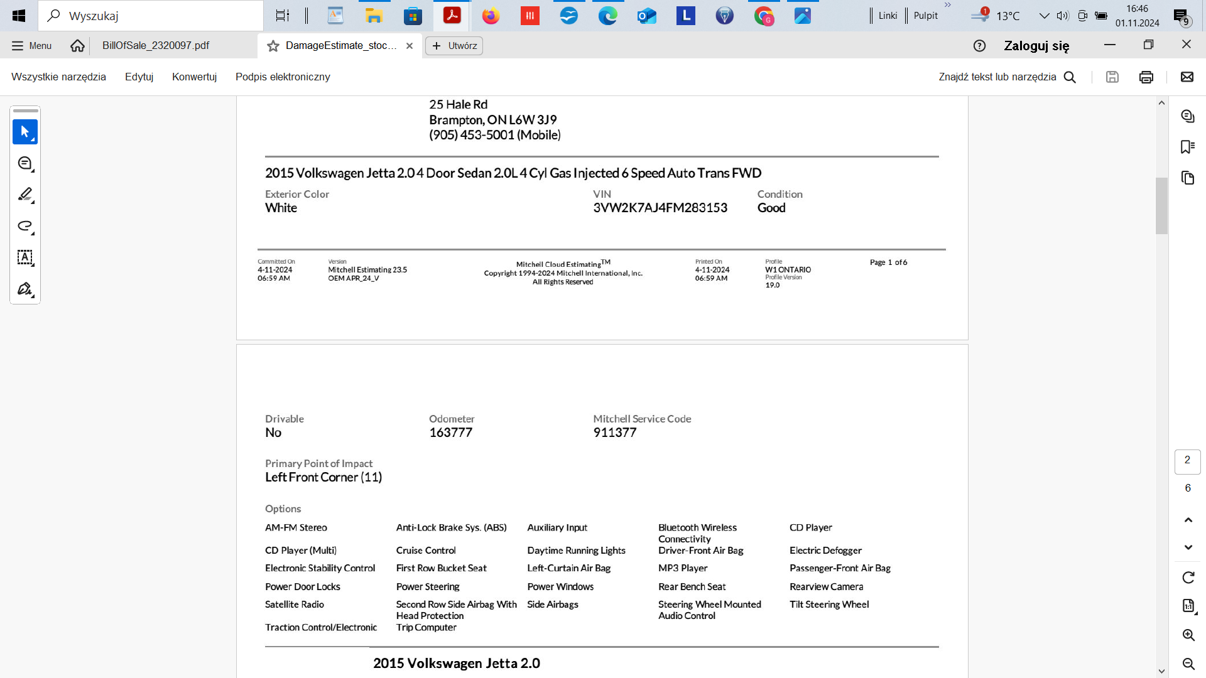Zoom out of the document

(1188, 664)
